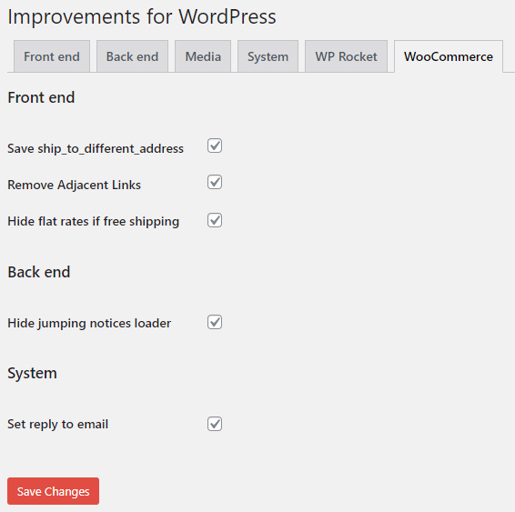515x512 pixels.
Task: Select the WooCommerce tab
Action: pyautogui.click(x=449, y=56)
